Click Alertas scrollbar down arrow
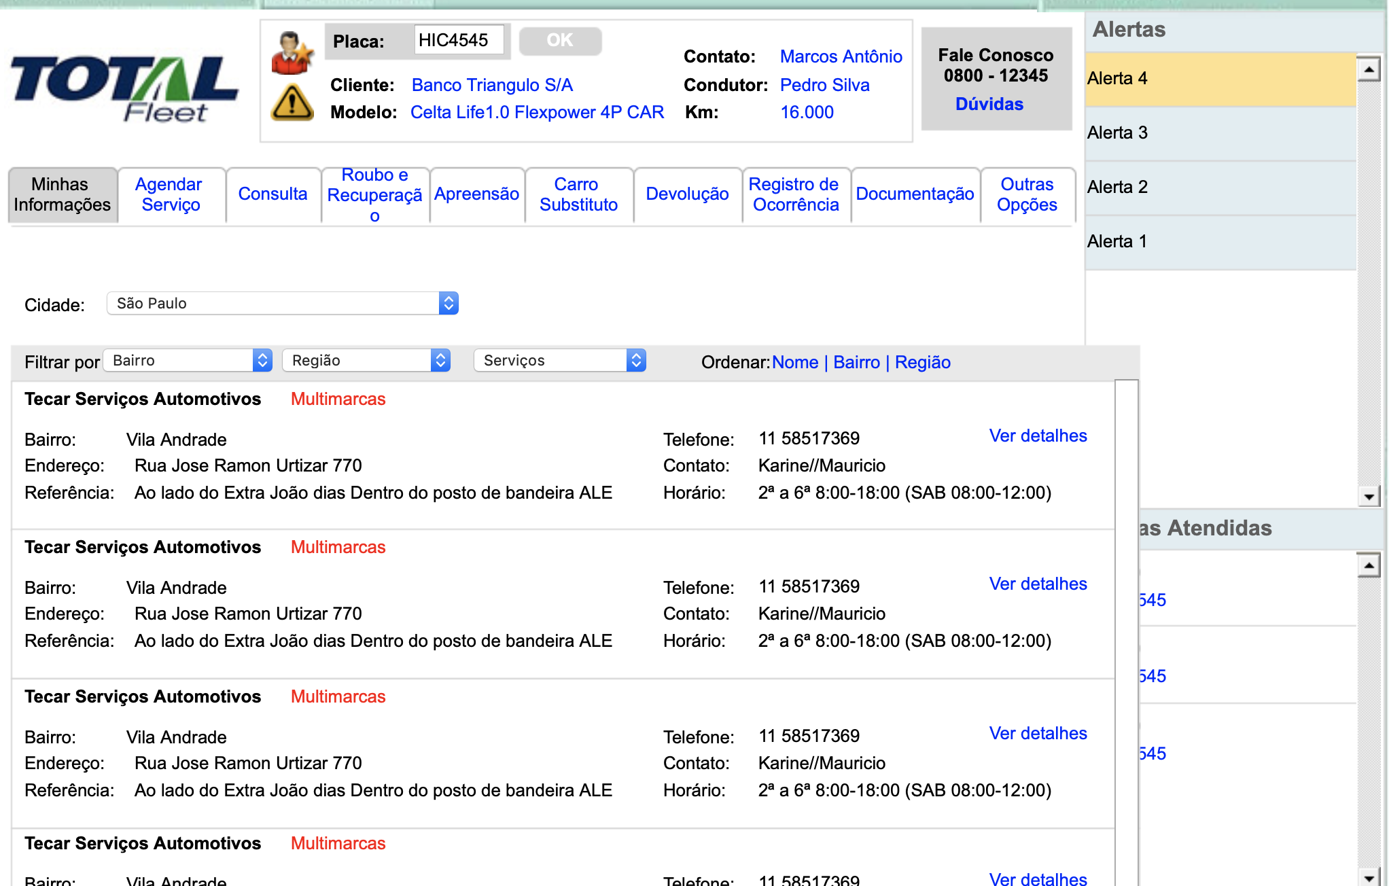The image size is (1389, 886). (1369, 497)
